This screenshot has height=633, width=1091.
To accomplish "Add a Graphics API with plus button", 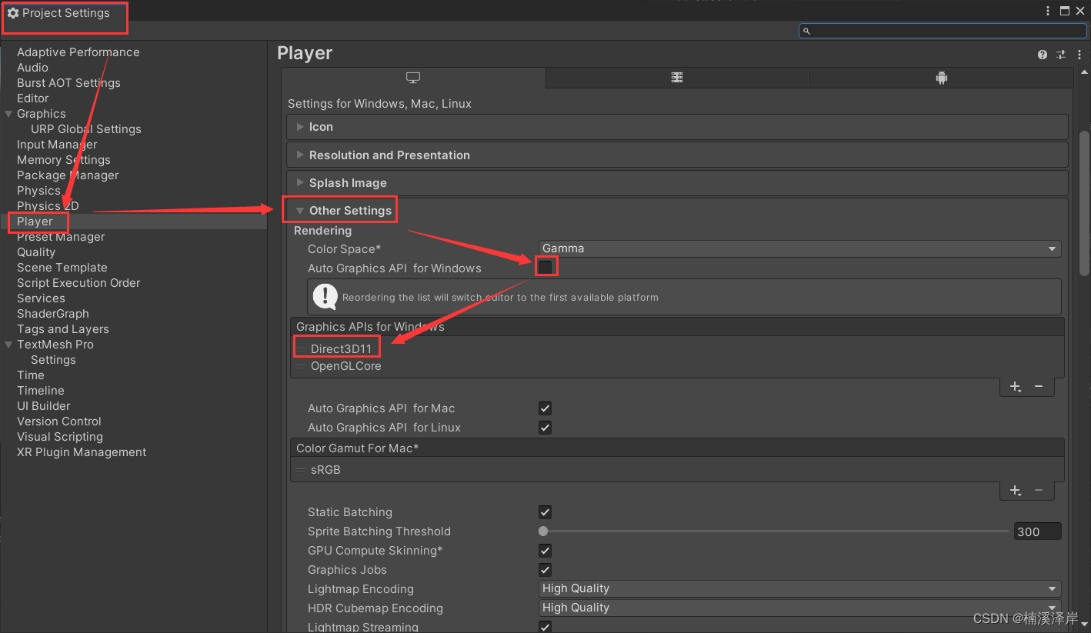I will (1016, 386).
